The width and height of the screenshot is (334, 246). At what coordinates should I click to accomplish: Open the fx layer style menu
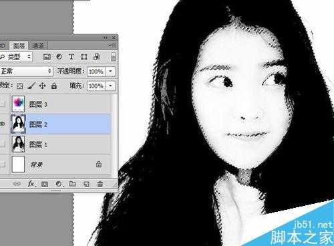click(31, 184)
